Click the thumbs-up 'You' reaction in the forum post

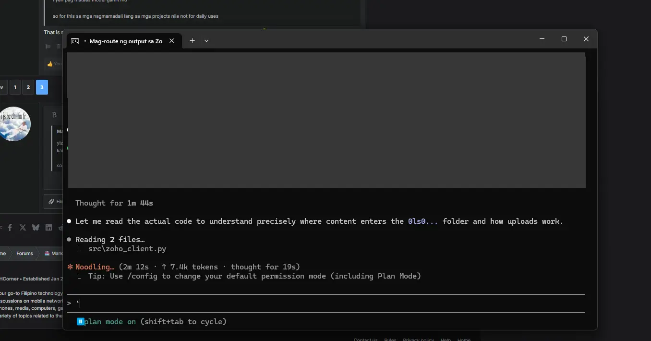pos(54,64)
